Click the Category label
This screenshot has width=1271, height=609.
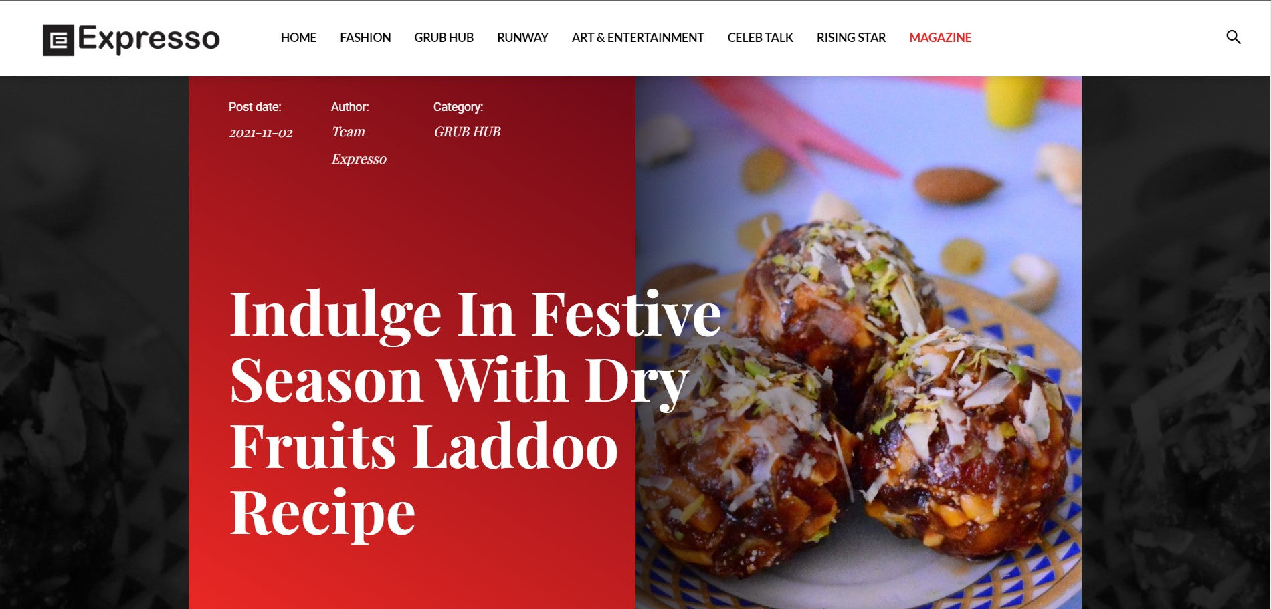tap(458, 107)
